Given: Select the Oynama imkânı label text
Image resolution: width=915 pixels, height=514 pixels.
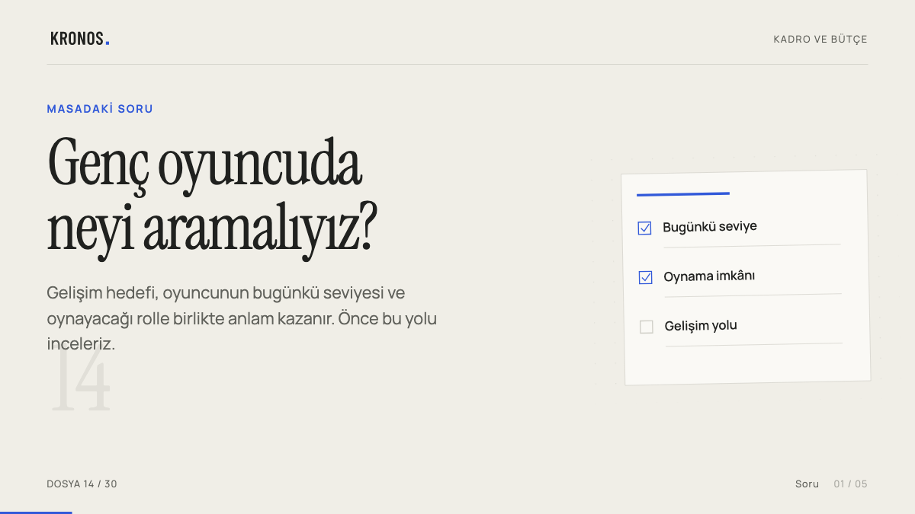Looking at the screenshot, I should click(x=709, y=276).
